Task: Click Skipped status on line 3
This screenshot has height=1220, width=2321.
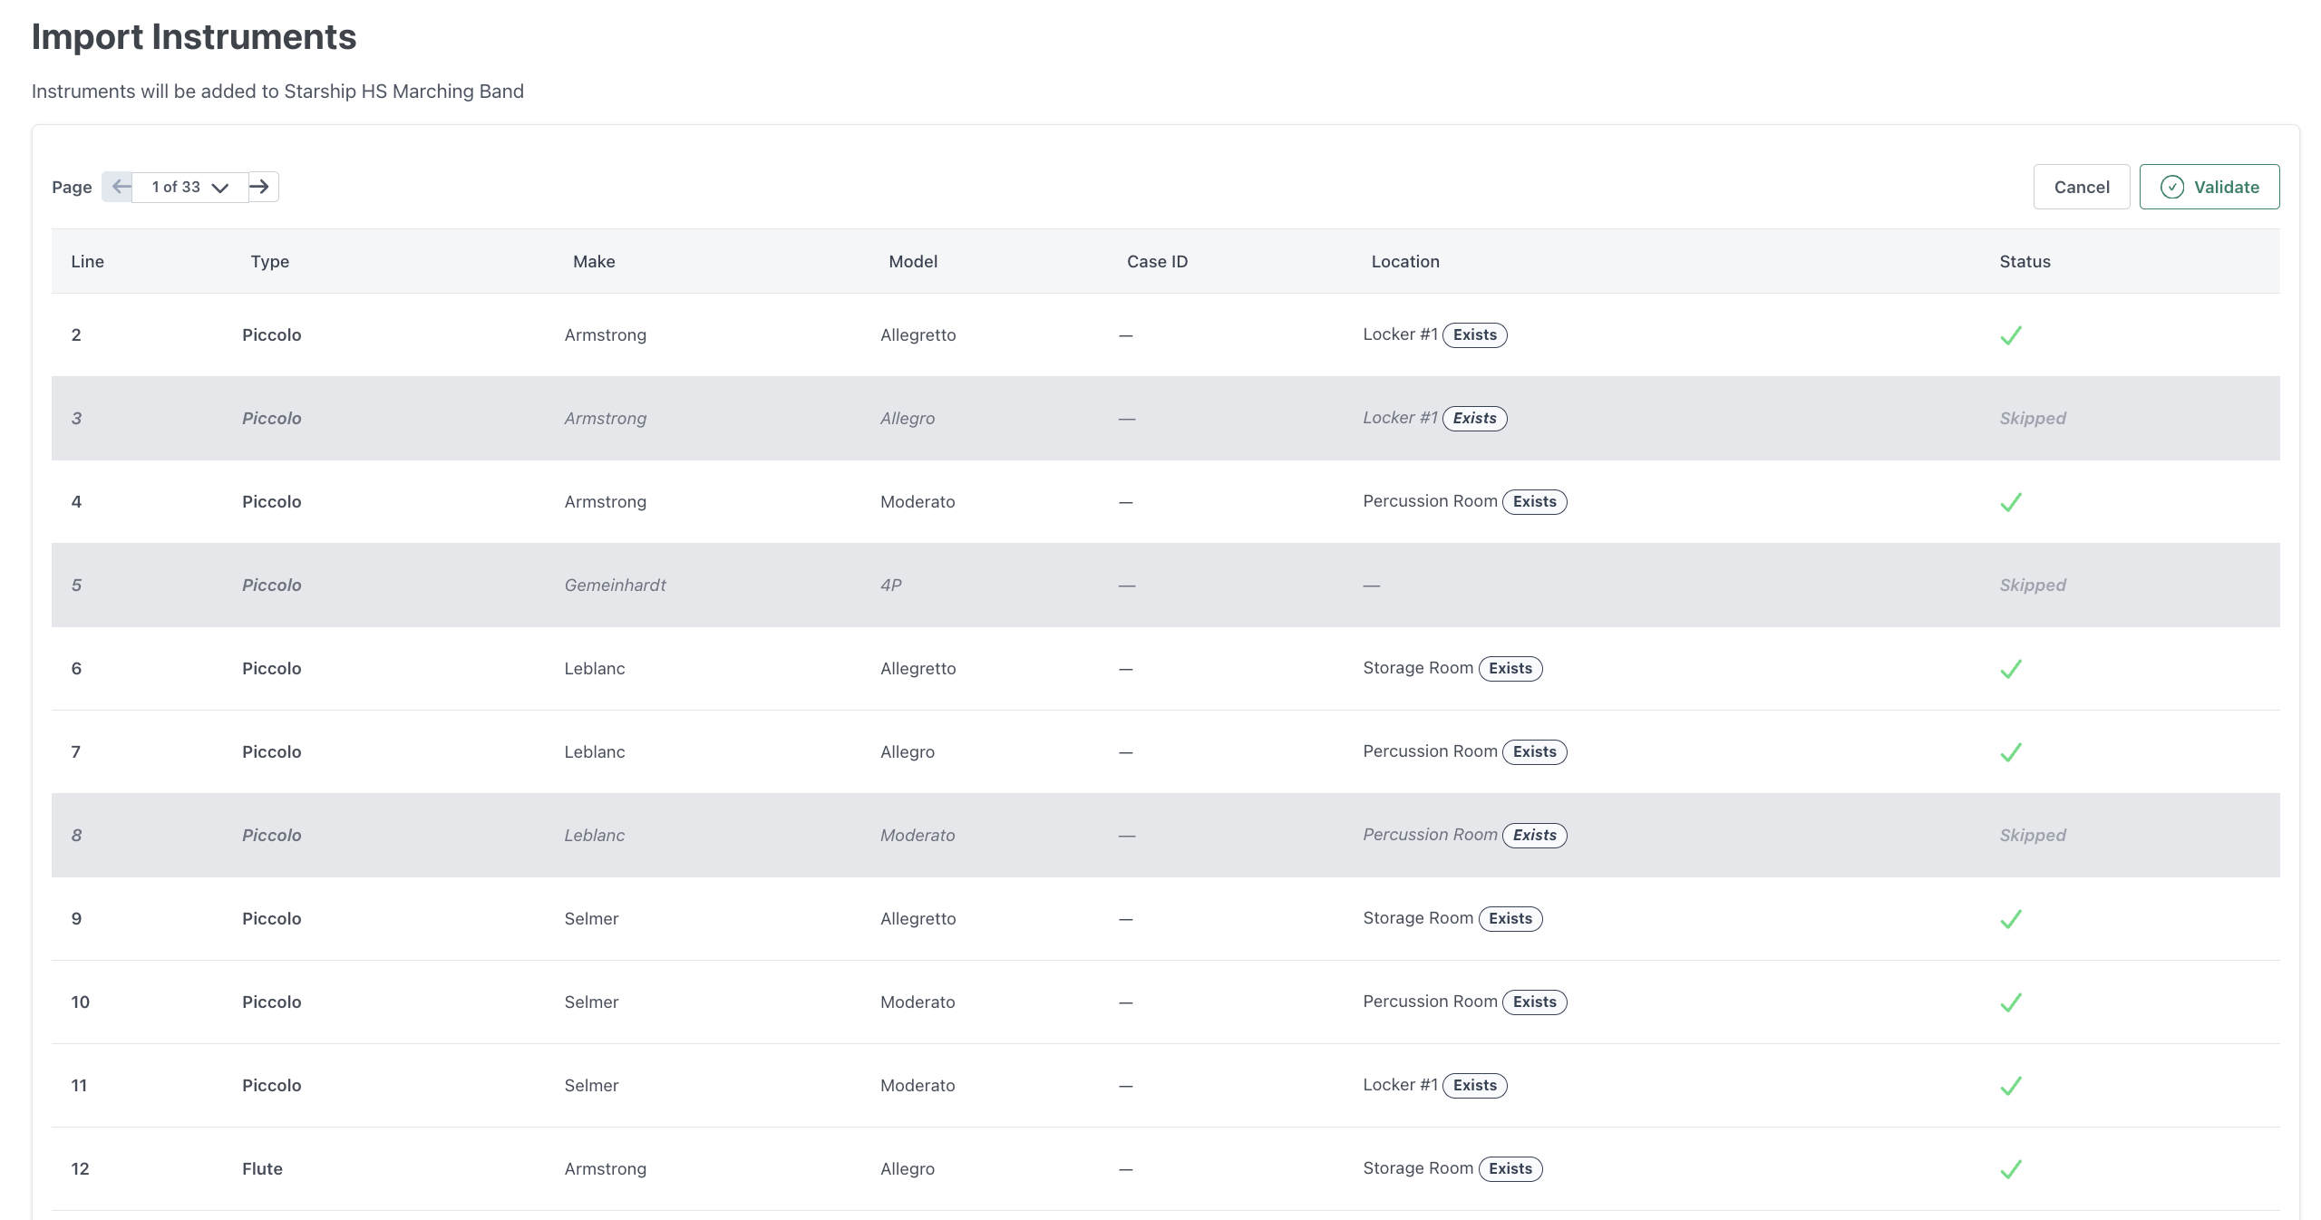Action: click(2032, 419)
